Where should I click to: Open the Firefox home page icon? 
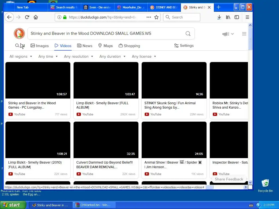coord(36,17)
